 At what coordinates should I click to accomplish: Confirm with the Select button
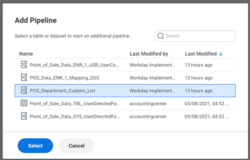click(35, 146)
